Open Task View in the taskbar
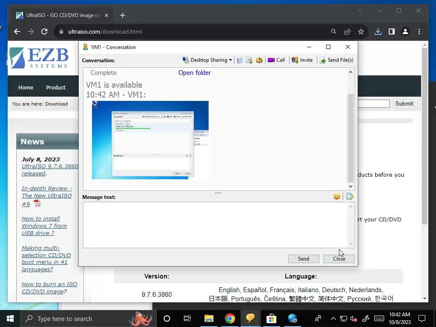Screen dimensions: 436x327 [187, 318]
